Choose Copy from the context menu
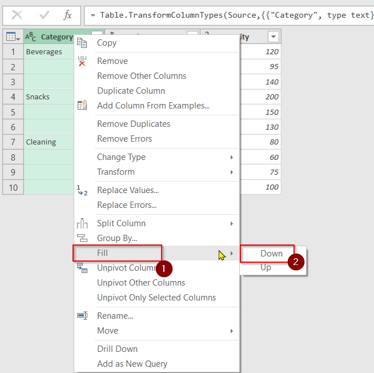This screenshot has width=374, height=373. [107, 43]
